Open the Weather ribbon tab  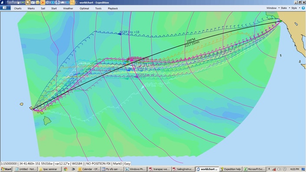68,8
